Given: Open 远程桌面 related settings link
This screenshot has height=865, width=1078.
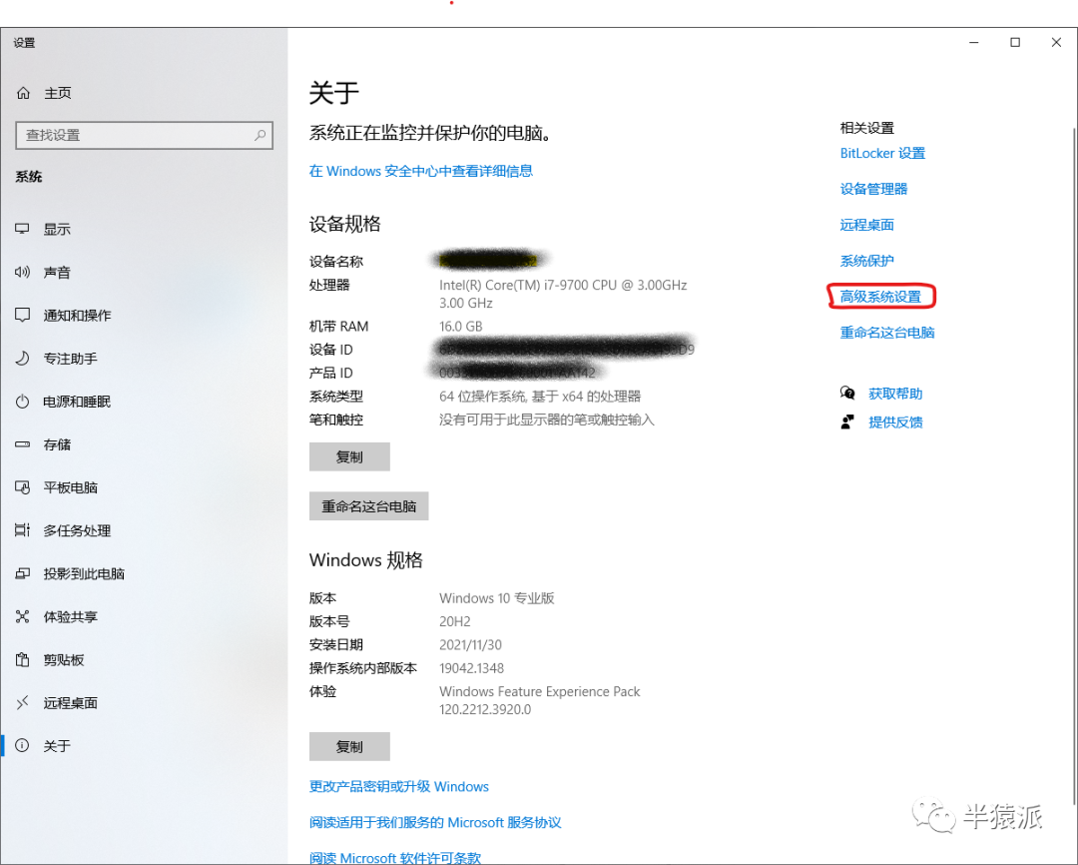Looking at the screenshot, I should click(x=867, y=225).
